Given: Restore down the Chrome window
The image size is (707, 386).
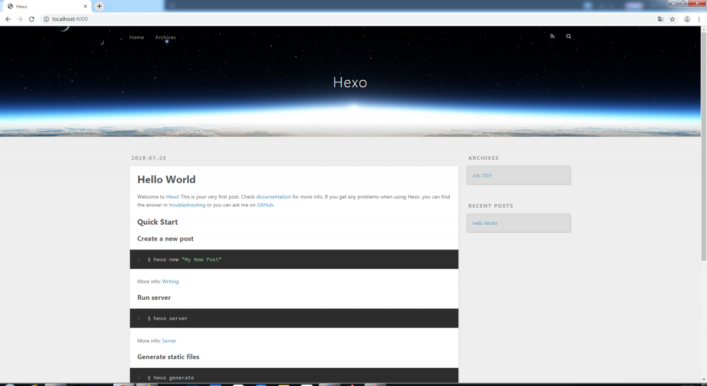Looking at the screenshot, I should [683, 3].
